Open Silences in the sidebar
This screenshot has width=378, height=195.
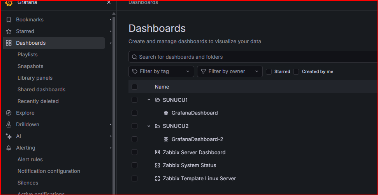pyautogui.click(x=28, y=183)
